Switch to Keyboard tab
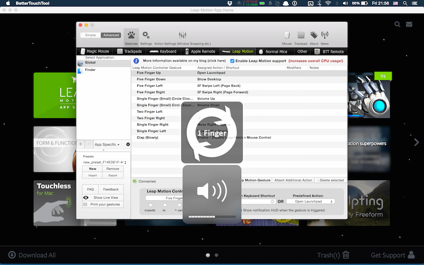 pos(163,51)
